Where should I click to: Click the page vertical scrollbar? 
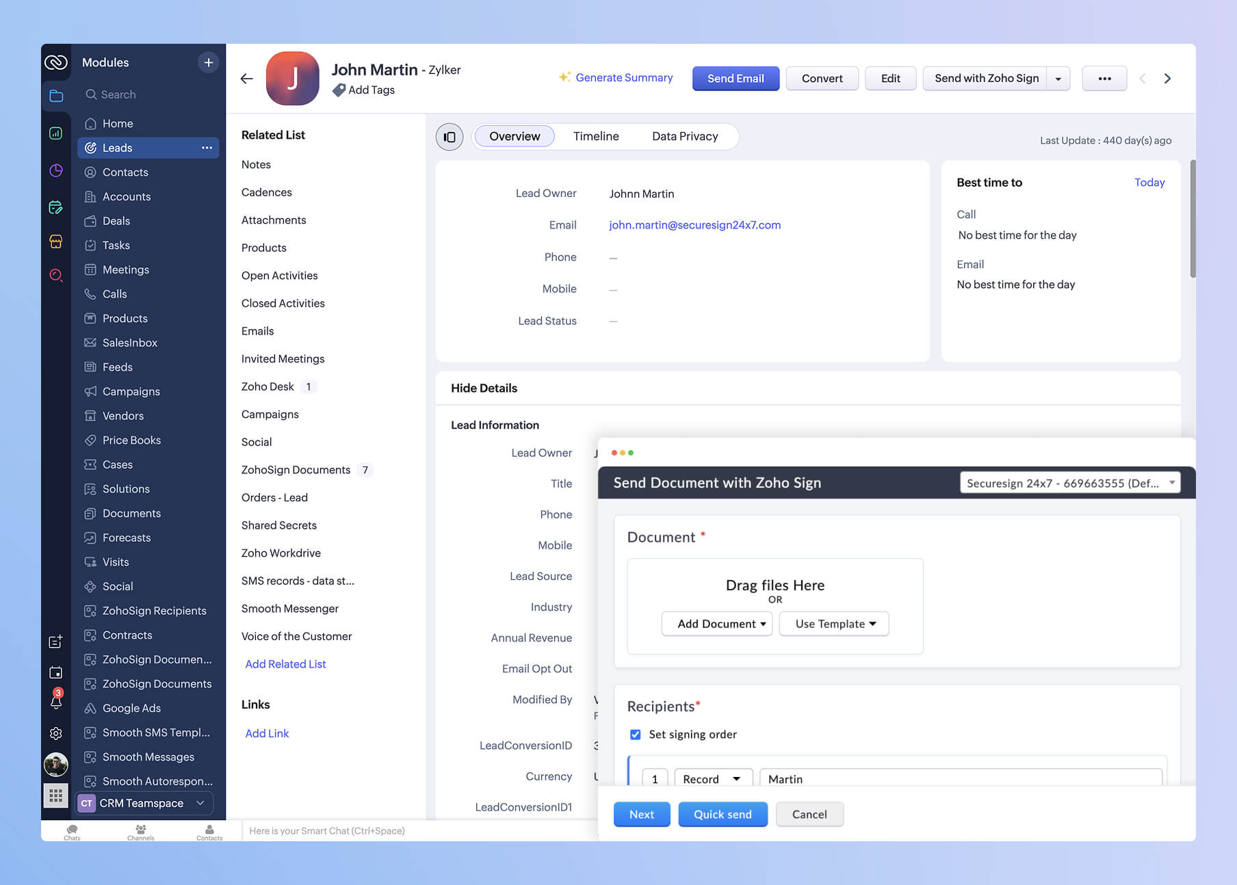pos(1193,219)
